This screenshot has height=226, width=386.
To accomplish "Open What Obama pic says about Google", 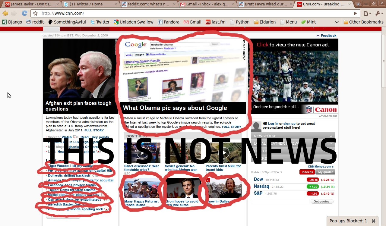I will (x=175, y=108).
